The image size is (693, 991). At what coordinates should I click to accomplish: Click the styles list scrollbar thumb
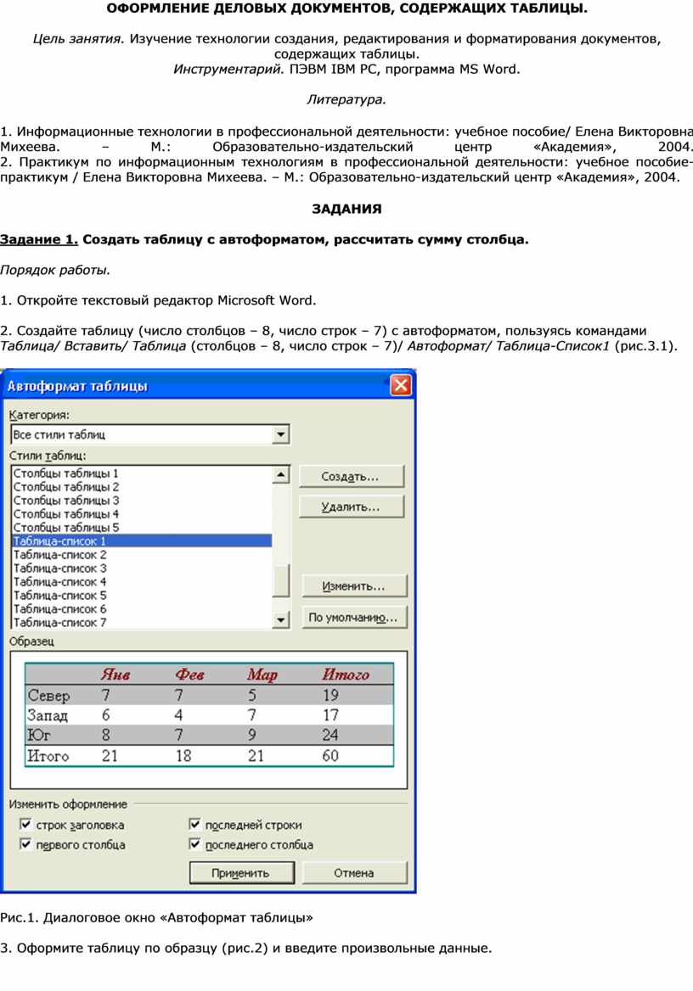pos(281,580)
